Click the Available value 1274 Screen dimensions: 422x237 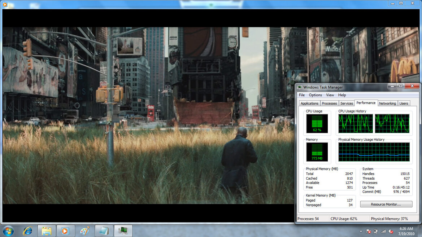(349, 183)
